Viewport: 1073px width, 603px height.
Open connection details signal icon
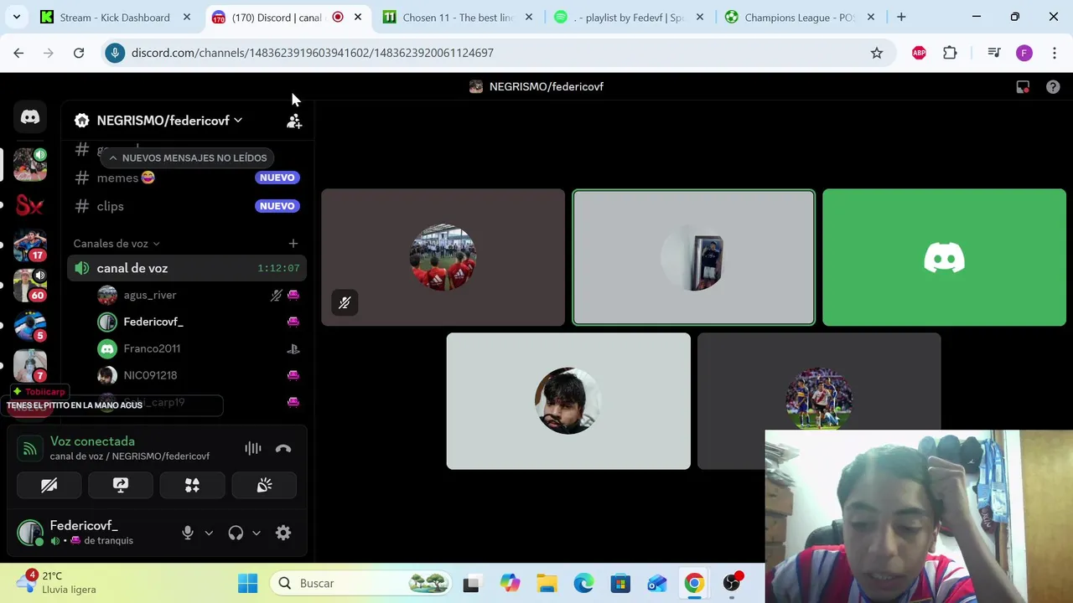pyautogui.click(x=29, y=449)
